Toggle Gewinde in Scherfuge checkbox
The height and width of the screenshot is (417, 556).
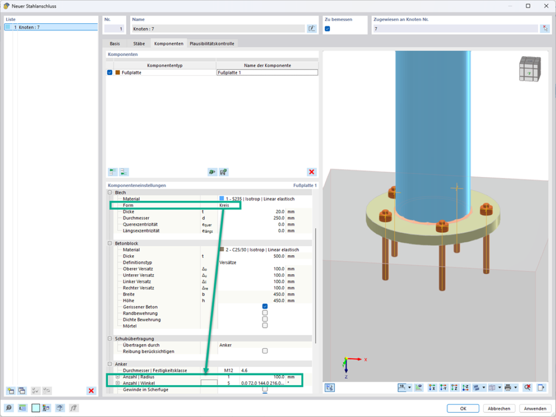point(265,389)
